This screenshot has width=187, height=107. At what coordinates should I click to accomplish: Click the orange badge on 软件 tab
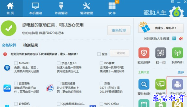(117, 2)
